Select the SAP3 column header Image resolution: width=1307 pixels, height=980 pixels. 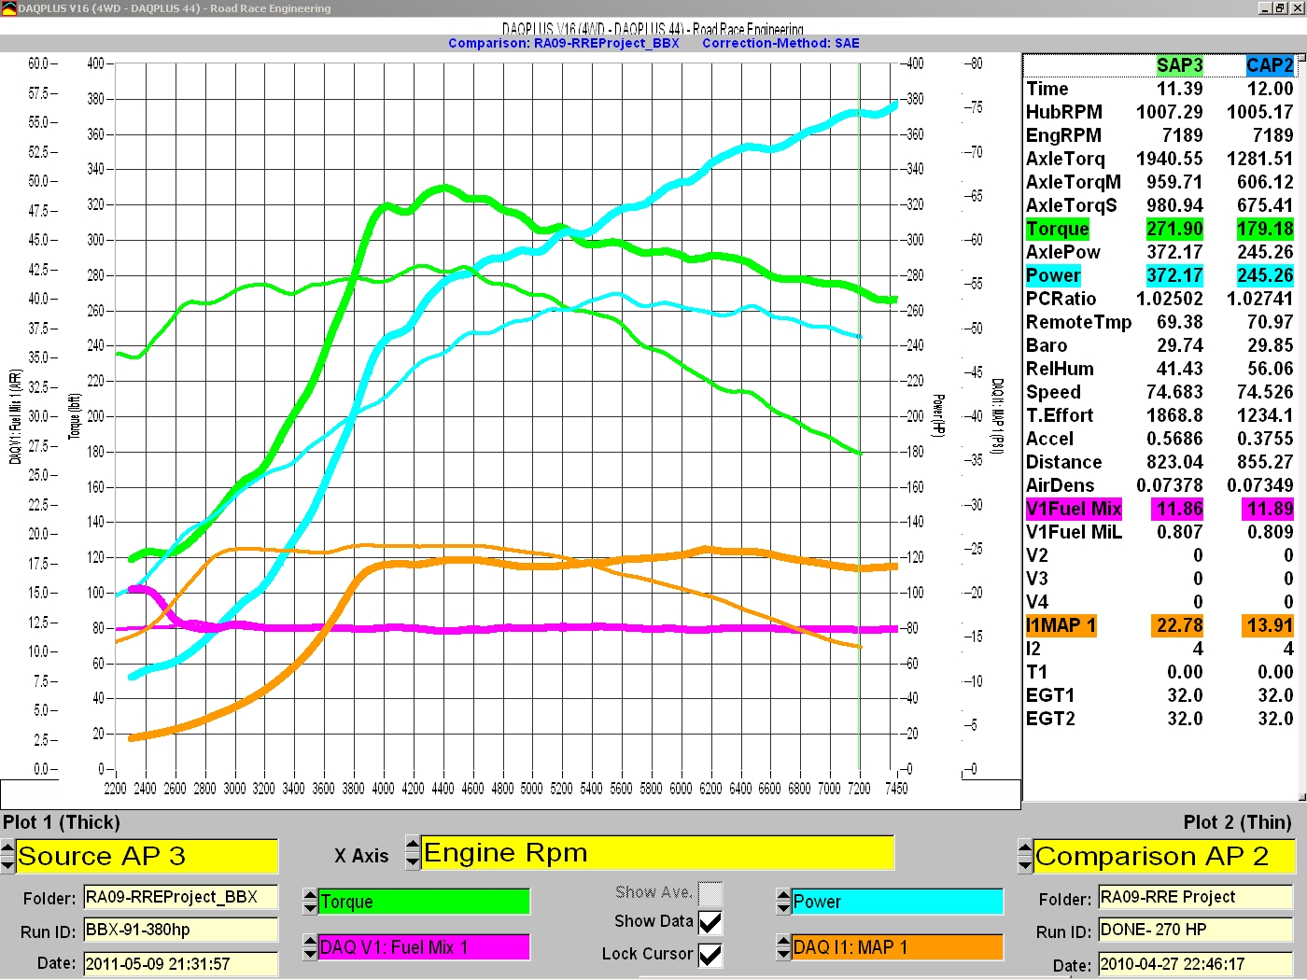pos(1179,65)
